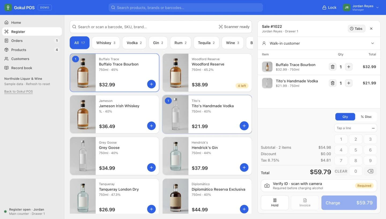Click the keypad backspace icon
This screenshot has width=386, height=219.
point(370,171)
